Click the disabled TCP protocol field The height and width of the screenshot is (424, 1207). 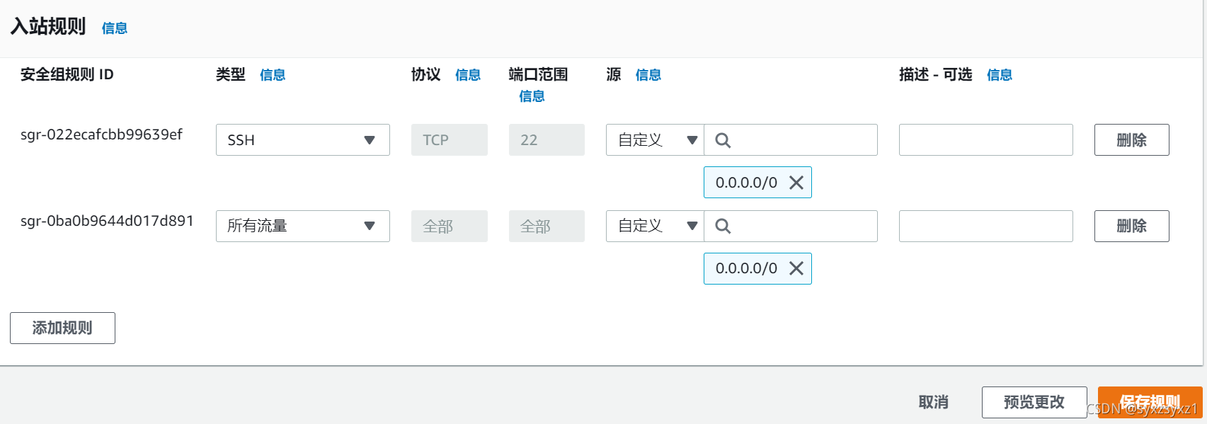[450, 140]
